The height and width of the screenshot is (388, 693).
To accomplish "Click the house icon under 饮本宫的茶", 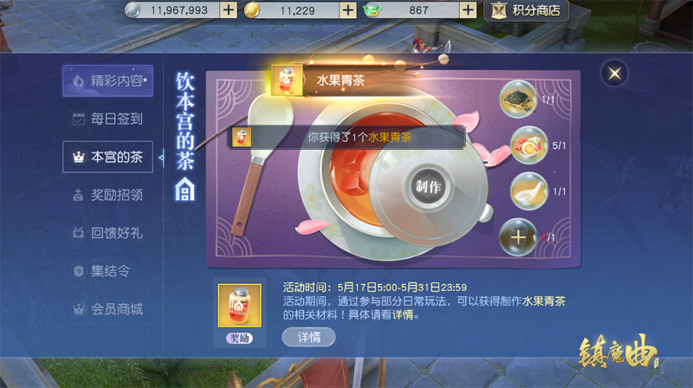I will (x=185, y=190).
